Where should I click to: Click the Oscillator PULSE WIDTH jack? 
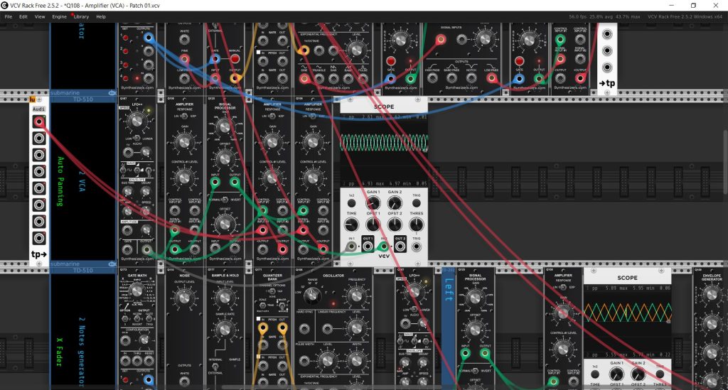click(x=304, y=360)
